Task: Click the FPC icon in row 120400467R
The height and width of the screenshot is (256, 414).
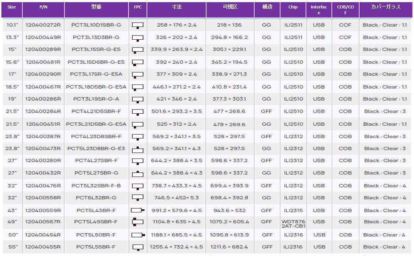Action: click(x=138, y=88)
